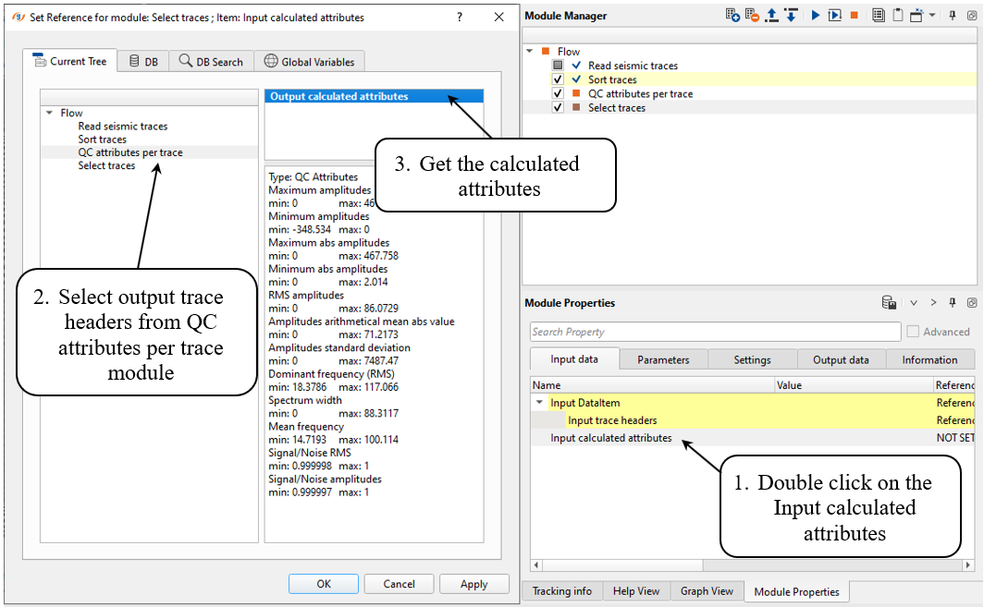The height and width of the screenshot is (607, 984).
Task: Click the Apply button
Action: coord(474,584)
